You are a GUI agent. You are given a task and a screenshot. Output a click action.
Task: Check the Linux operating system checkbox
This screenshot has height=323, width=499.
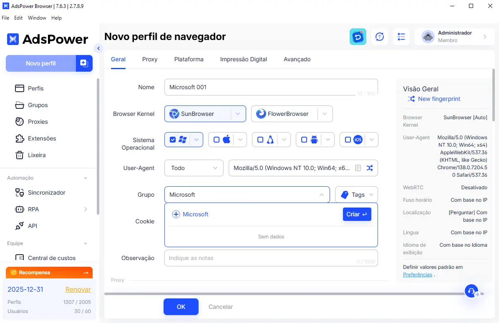(260, 140)
